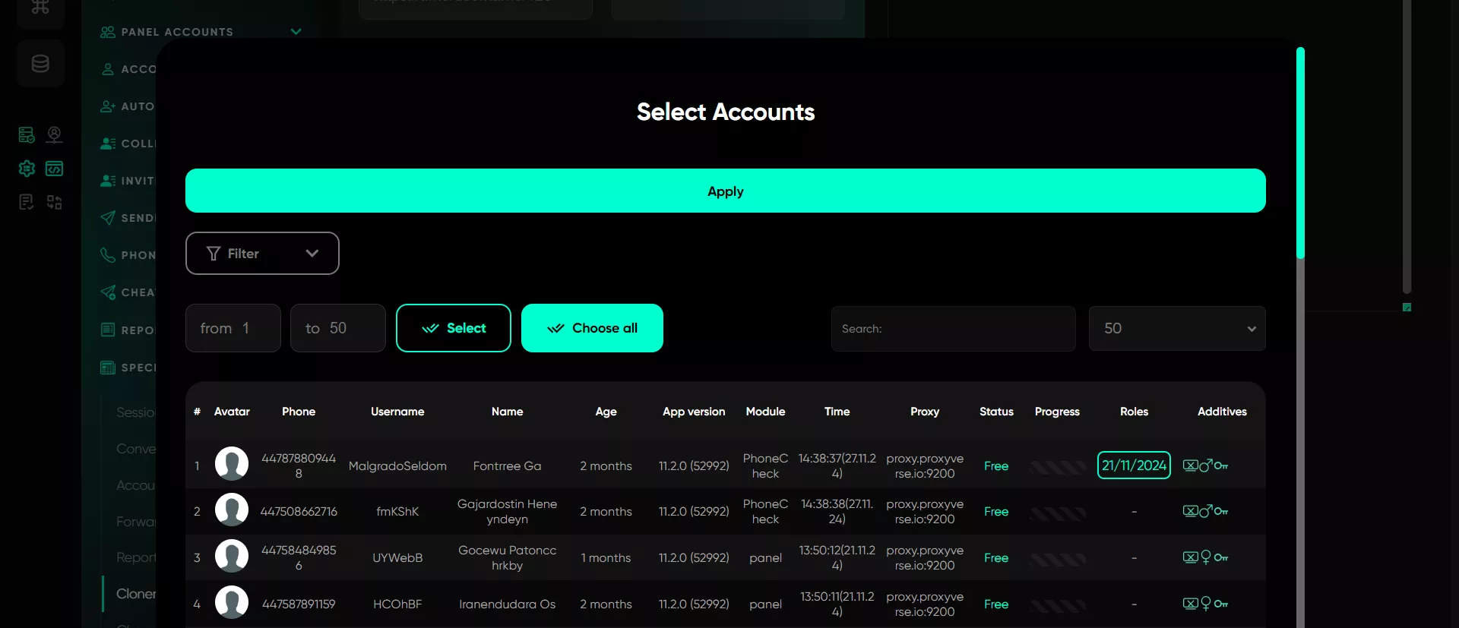
Task: Open the green gear settings icon
Action: 27,169
